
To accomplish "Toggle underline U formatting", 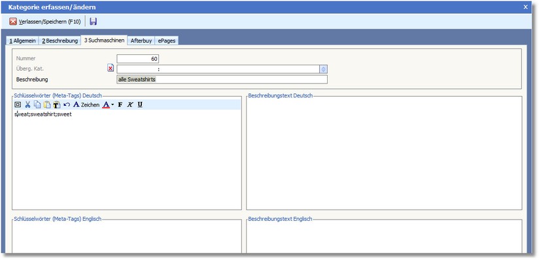I will pyautogui.click(x=140, y=105).
